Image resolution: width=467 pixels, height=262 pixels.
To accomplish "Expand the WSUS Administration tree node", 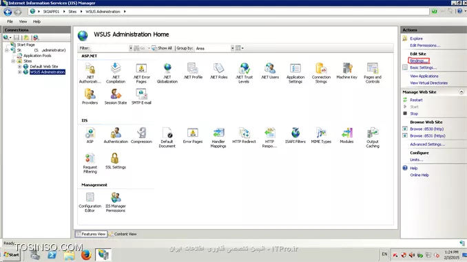I will tap(20, 72).
